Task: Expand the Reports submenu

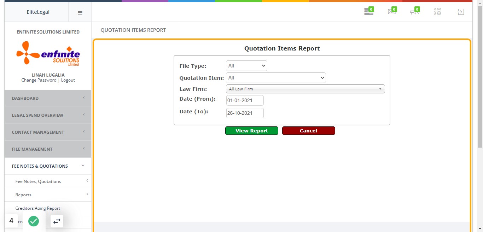Action: 48,195
